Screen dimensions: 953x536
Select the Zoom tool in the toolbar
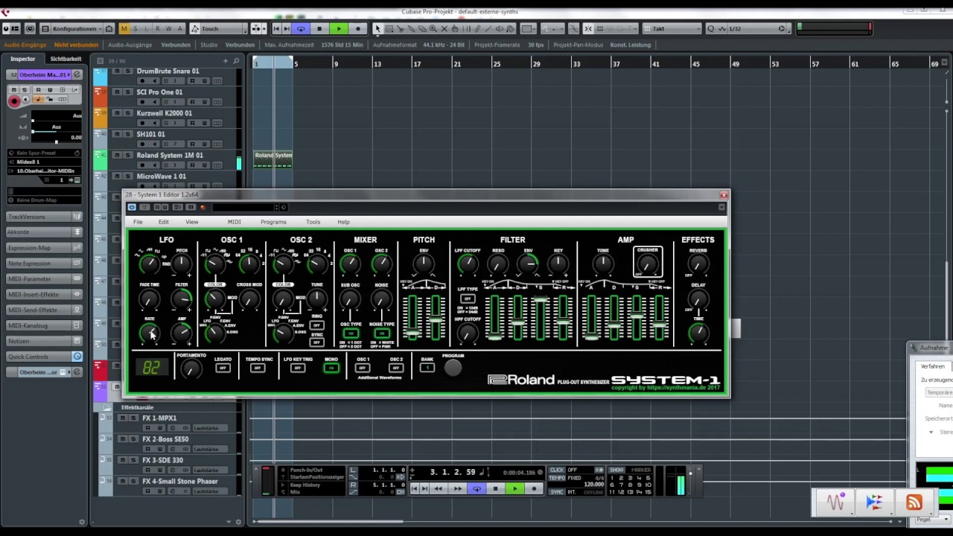[x=433, y=28]
